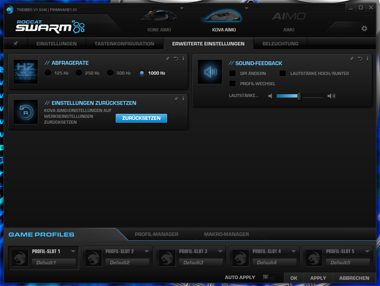Show info for Sound-Feedback panel

tap(367, 58)
